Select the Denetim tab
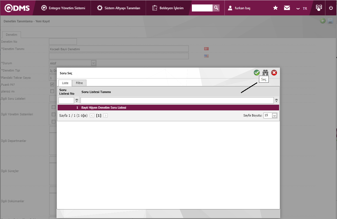The height and width of the screenshot is (219, 337). (11, 35)
